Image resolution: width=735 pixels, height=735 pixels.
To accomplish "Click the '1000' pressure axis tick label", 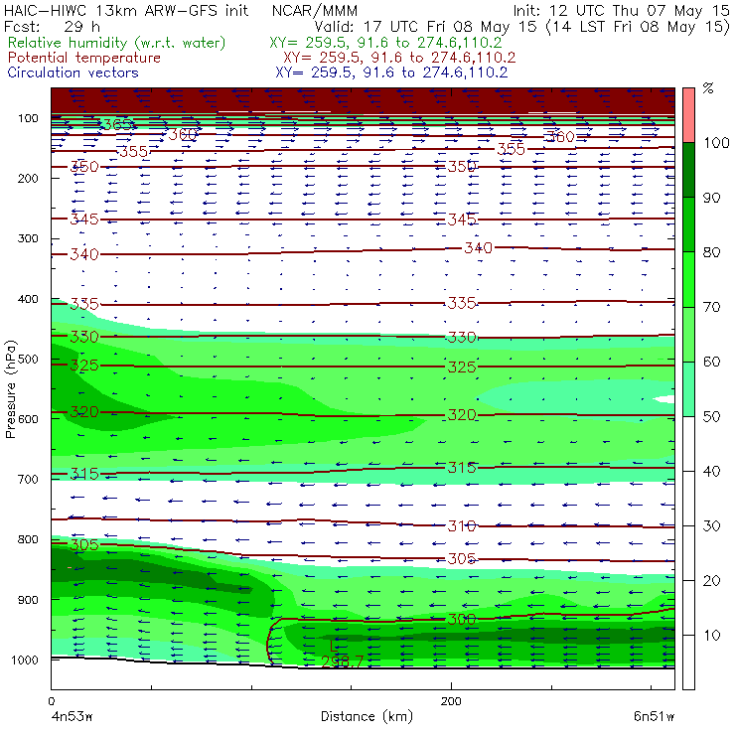I will click(24, 660).
